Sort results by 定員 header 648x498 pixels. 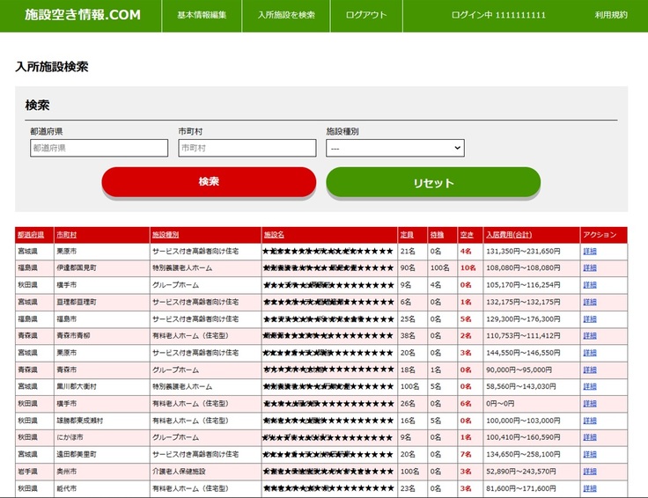(407, 235)
